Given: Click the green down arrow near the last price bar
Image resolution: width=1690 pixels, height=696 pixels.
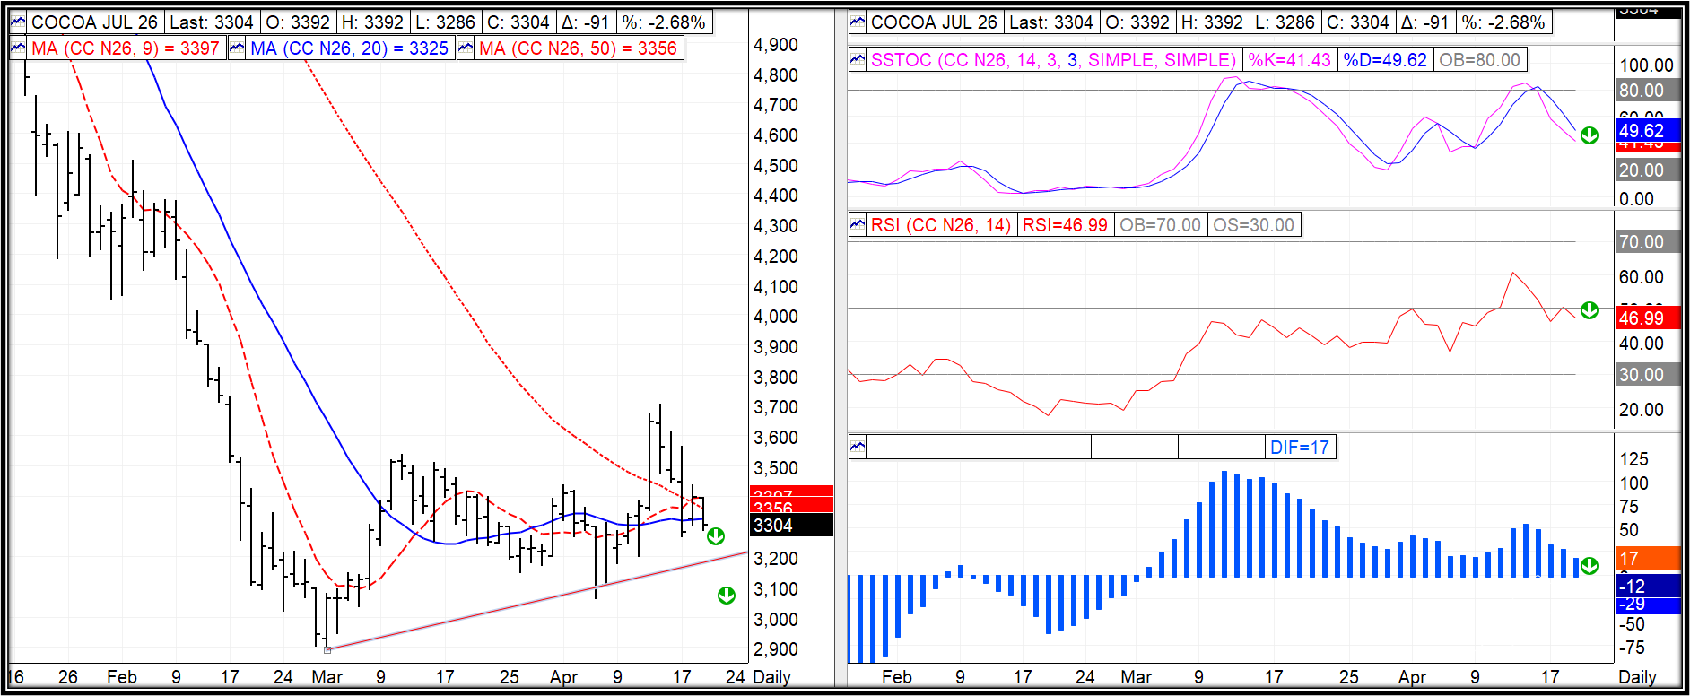Looking at the screenshot, I should click(x=716, y=536).
